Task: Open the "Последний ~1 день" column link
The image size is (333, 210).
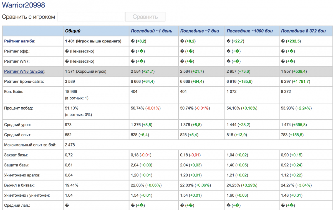Action: (x=152, y=31)
